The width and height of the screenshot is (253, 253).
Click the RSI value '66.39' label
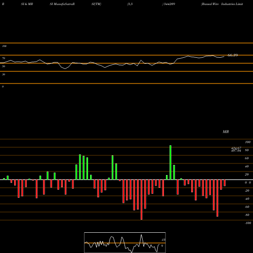click(233, 55)
